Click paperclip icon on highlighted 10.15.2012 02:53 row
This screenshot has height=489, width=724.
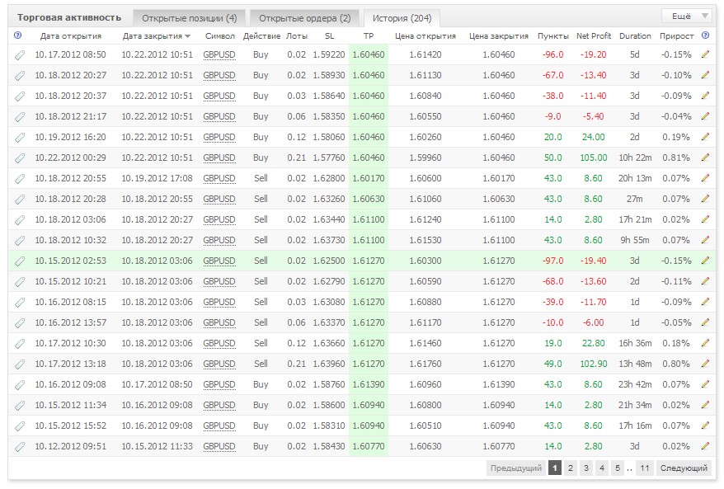tap(20, 261)
